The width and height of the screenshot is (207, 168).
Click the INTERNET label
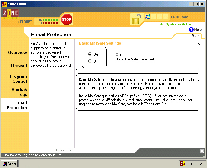coord(24,22)
